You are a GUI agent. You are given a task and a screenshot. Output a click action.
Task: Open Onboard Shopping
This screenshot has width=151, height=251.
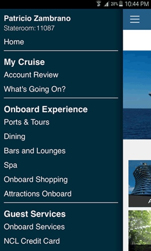36,179
